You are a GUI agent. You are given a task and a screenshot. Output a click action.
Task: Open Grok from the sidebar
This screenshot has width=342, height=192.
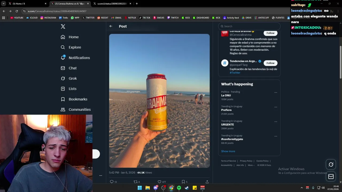tap(69, 78)
